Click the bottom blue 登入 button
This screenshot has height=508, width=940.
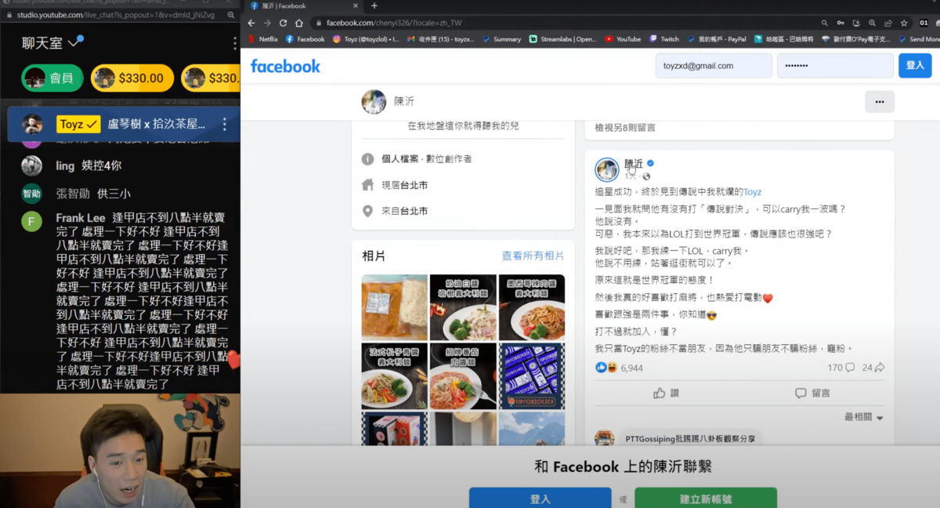click(540, 498)
